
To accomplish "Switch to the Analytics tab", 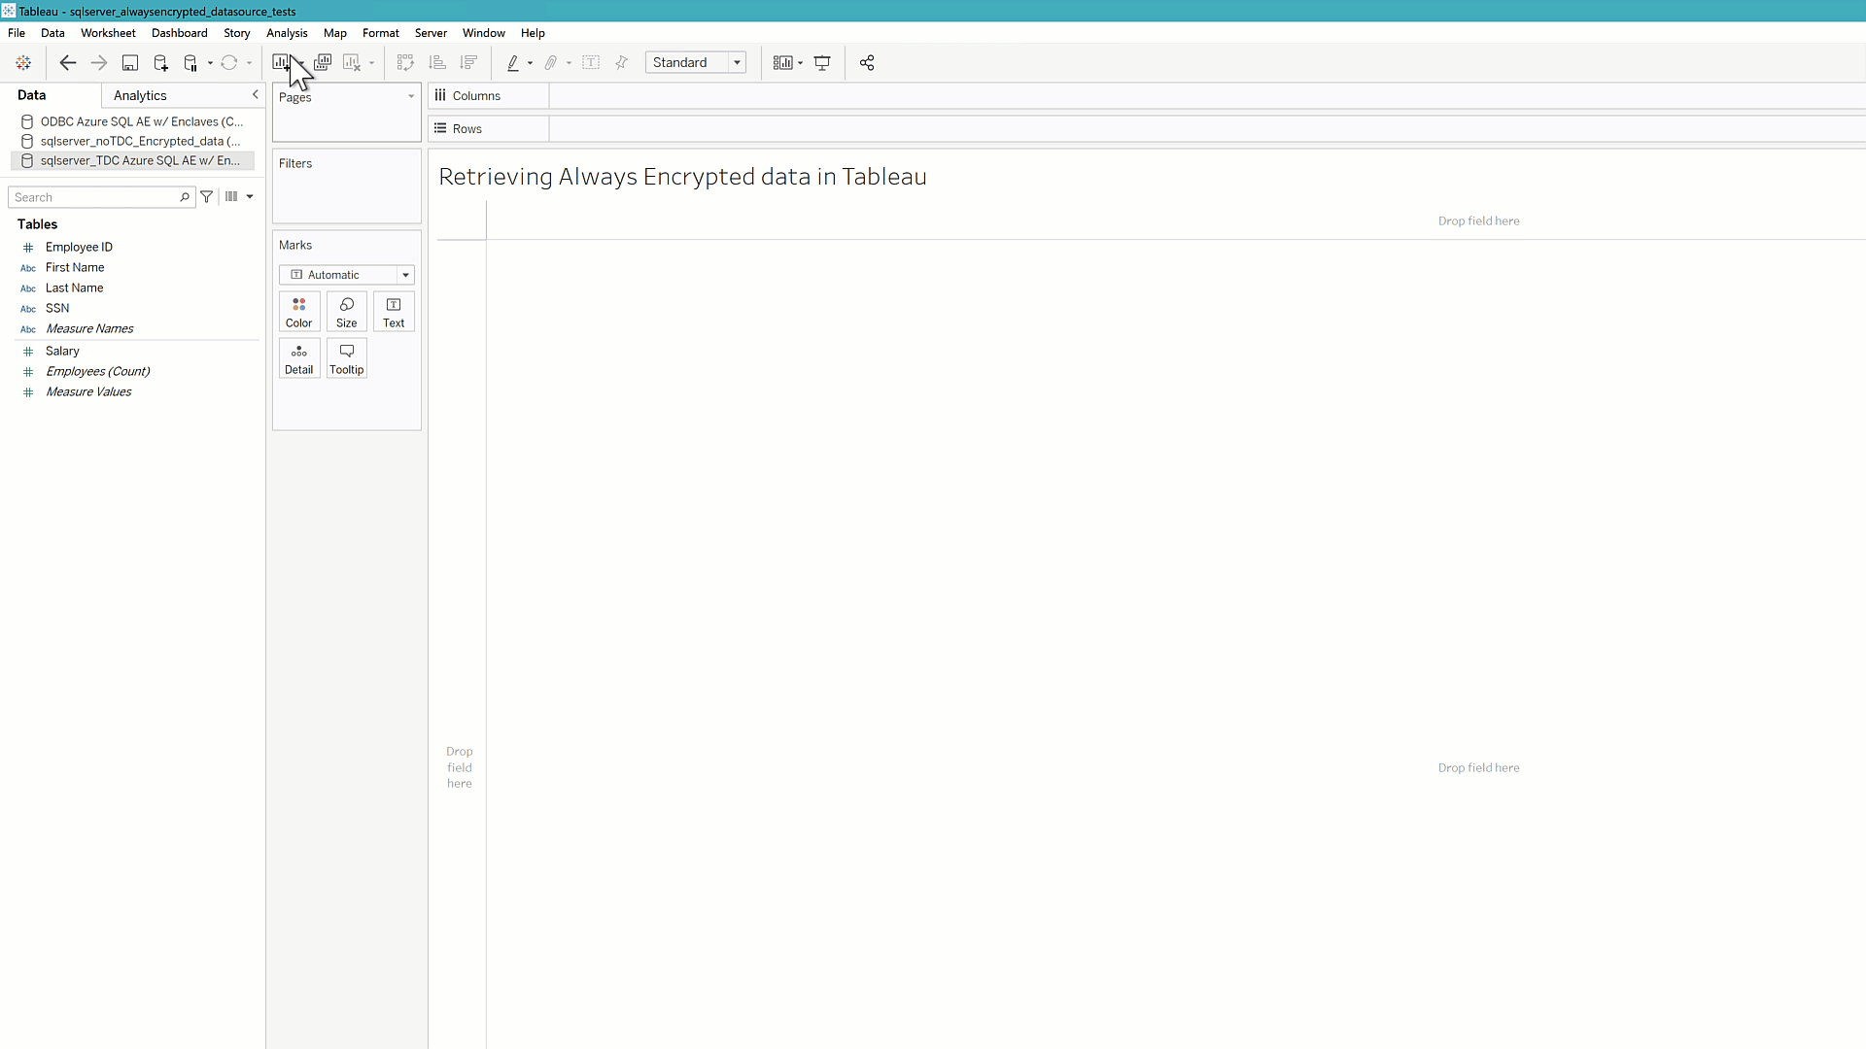I will pyautogui.click(x=140, y=95).
